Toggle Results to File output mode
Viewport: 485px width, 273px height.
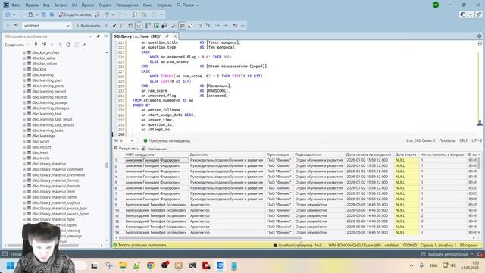(x=190, y=26)
